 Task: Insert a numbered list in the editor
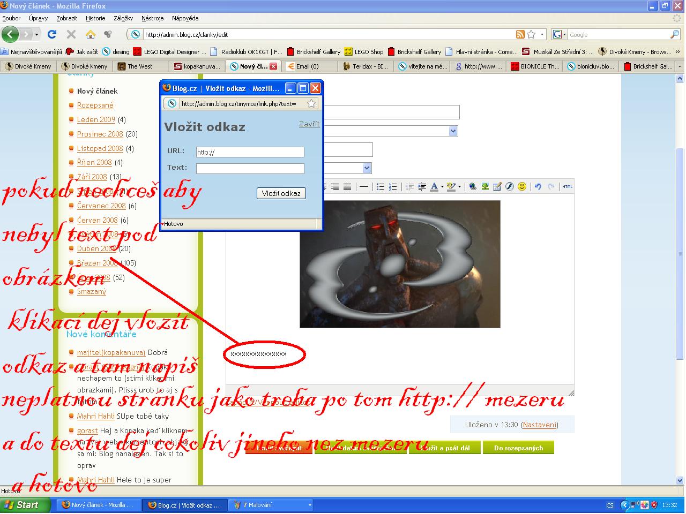pos(393,186)
